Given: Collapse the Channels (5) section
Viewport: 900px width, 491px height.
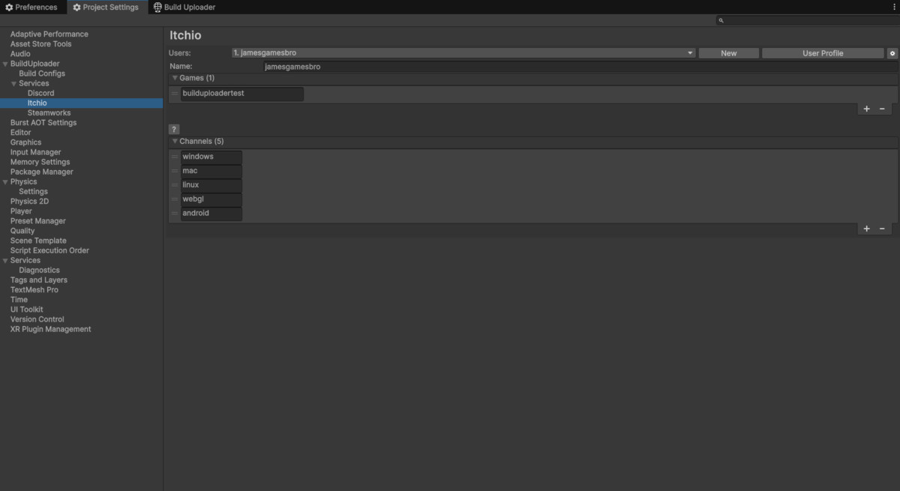Looking at the screenshot, I should tap(175, 141).
